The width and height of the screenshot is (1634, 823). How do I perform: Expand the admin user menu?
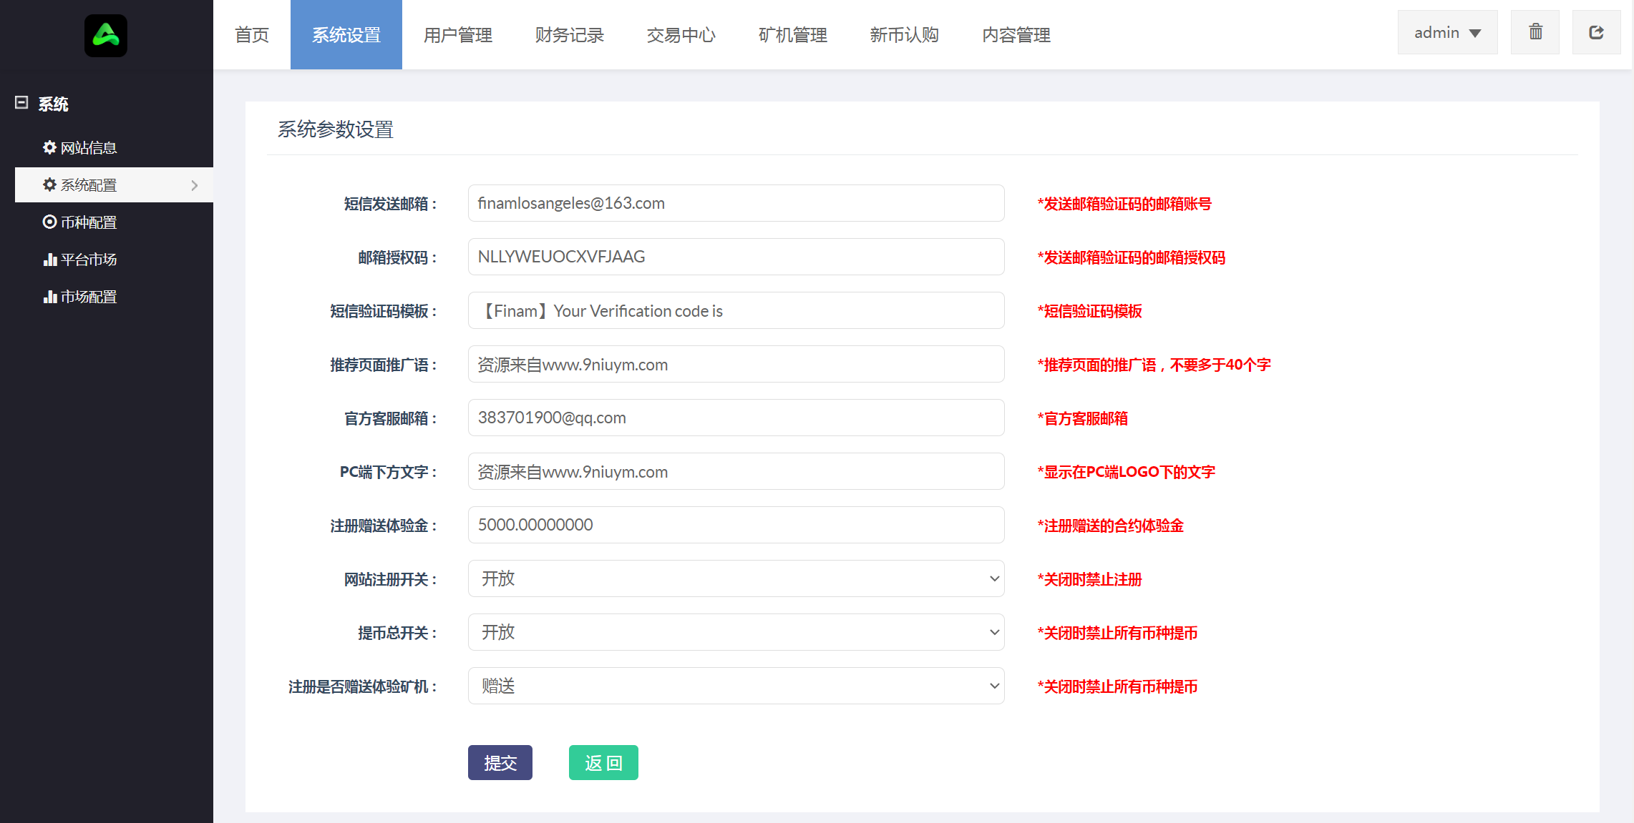(x=1447, y=32)
